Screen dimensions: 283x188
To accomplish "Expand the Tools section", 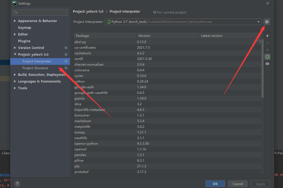I will [x=15, y=88].
